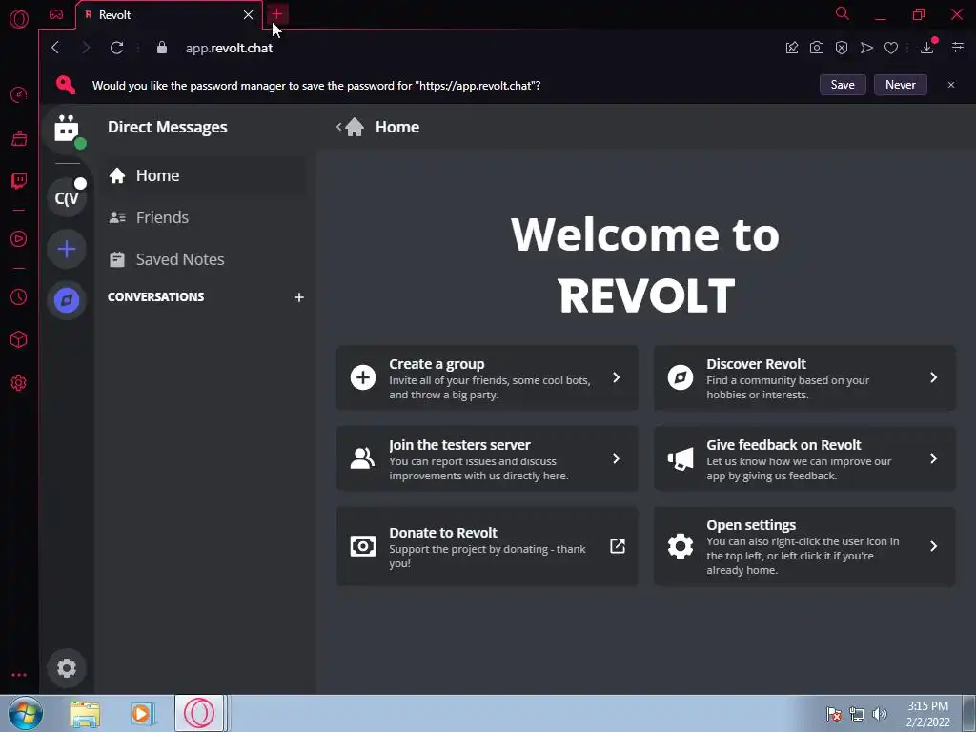Open History clock in sidebar
976x732 pixels.
pos(19,297)
